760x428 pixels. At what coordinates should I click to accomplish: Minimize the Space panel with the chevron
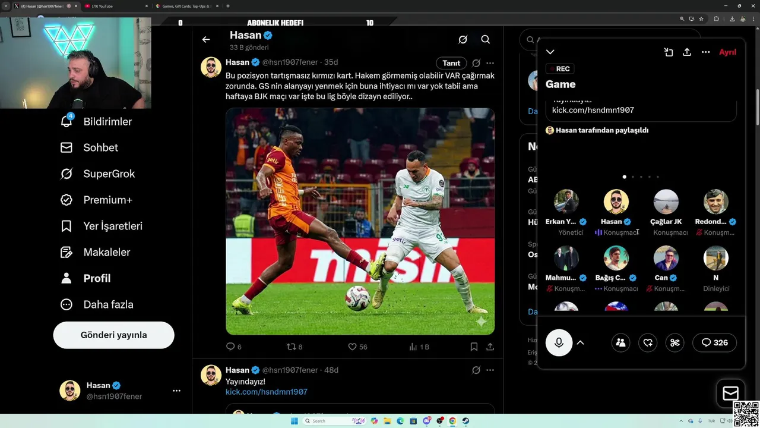(550, 52)
